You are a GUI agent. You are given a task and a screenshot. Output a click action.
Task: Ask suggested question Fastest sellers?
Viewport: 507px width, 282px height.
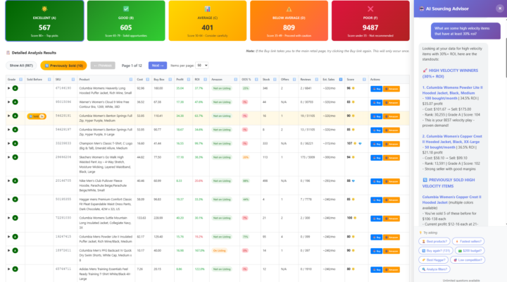pos(468,241)
